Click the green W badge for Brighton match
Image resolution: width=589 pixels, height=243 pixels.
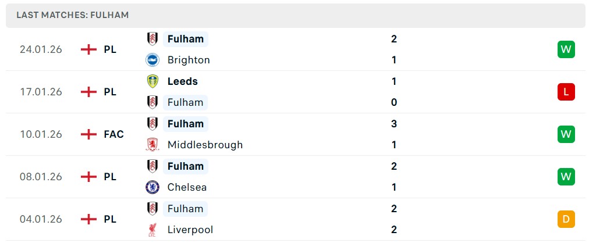566,49
